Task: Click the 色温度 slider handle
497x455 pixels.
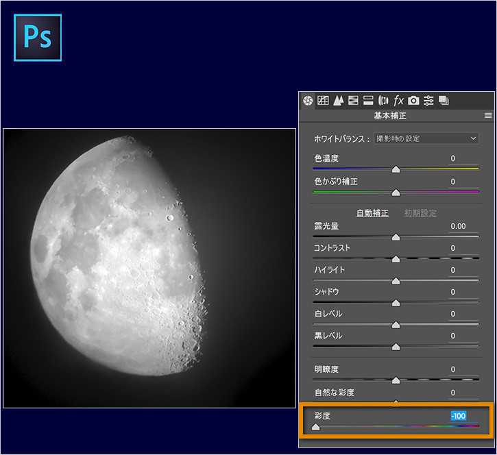Action: (396, 169)
